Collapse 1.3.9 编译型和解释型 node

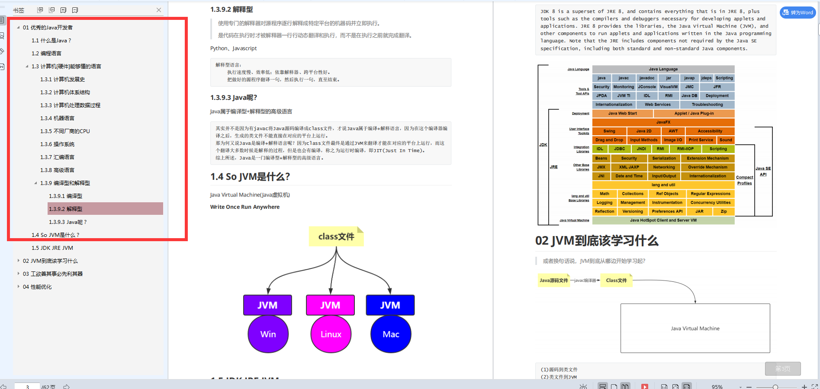tap(35, 183)
